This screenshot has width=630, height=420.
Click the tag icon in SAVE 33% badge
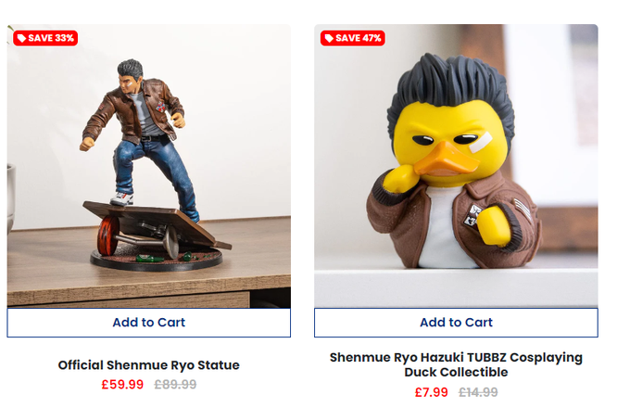click(x=21, y=38)
